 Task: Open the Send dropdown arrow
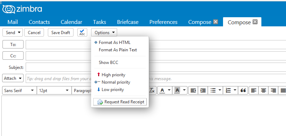coord(19,32)
